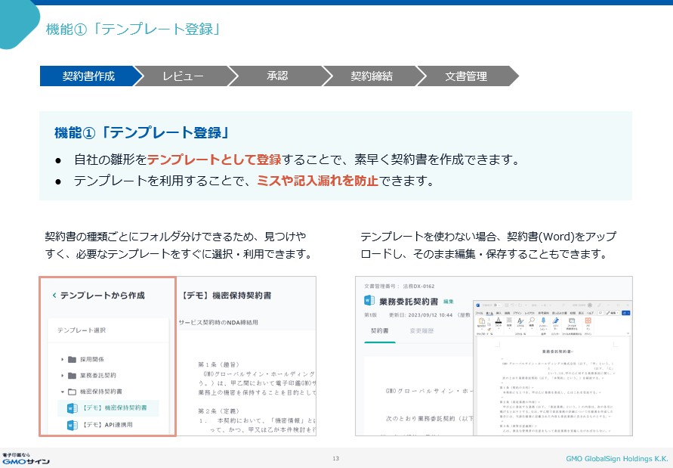Select the 契約書 tab

tap(380, 331)
